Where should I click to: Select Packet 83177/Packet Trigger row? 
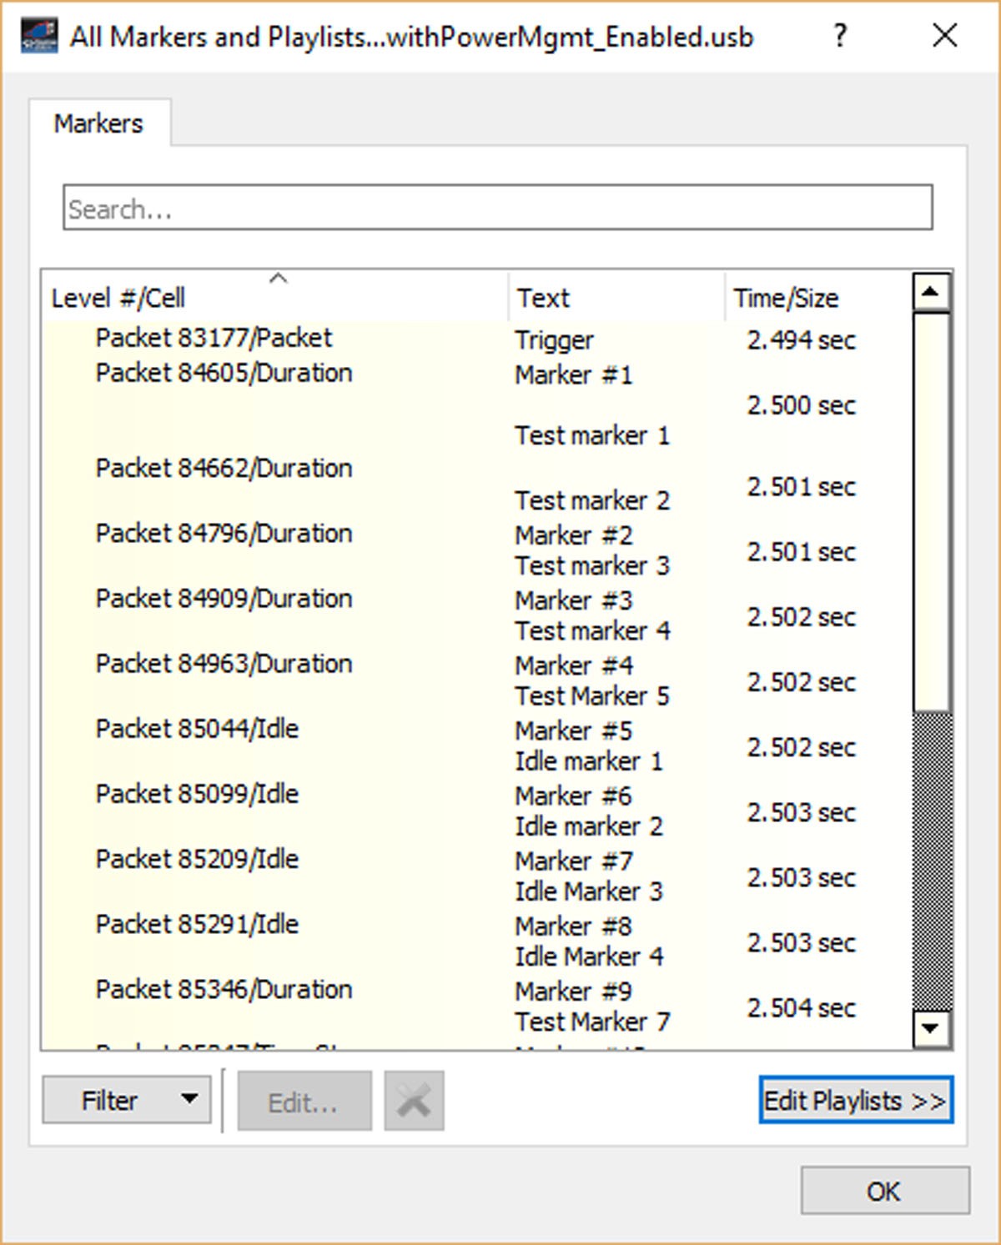click(x=475, y=339)
